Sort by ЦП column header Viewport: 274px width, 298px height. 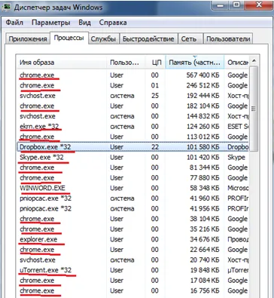pyautogui.click(x=155, y=63)
